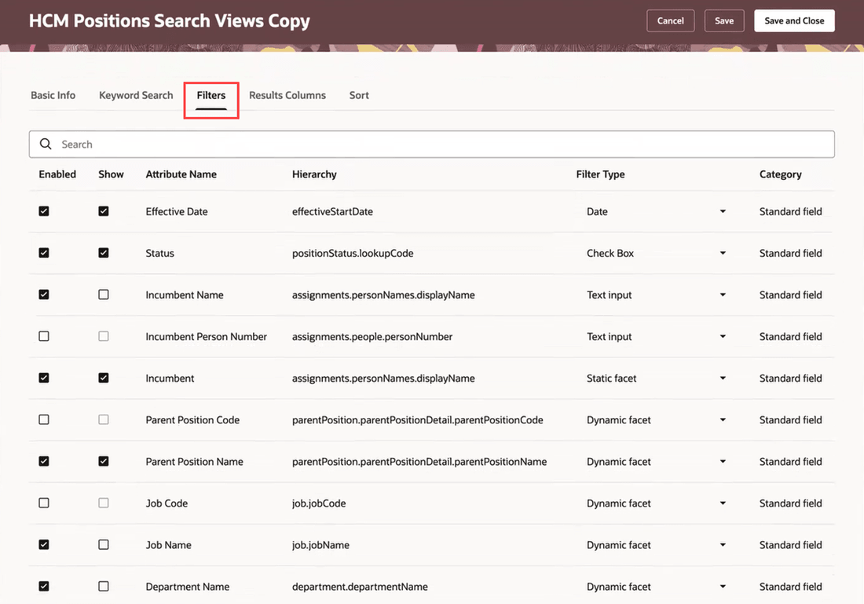Click the Attribute Name column header
Image resolution: width=864 pixels, height=604 pixels.
click(x=181, y=174)
